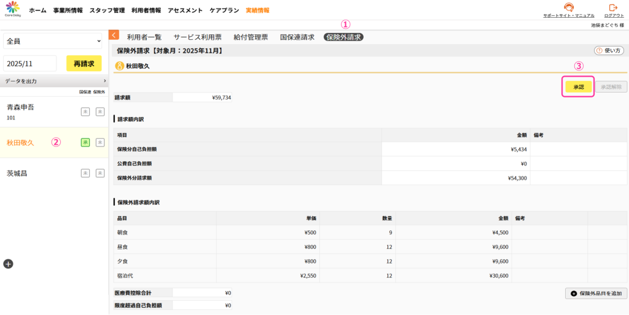Toggle 青森申吾's 国保連 status box
Viewport: 629px width, 315px height.
click(x=86, y=112)
